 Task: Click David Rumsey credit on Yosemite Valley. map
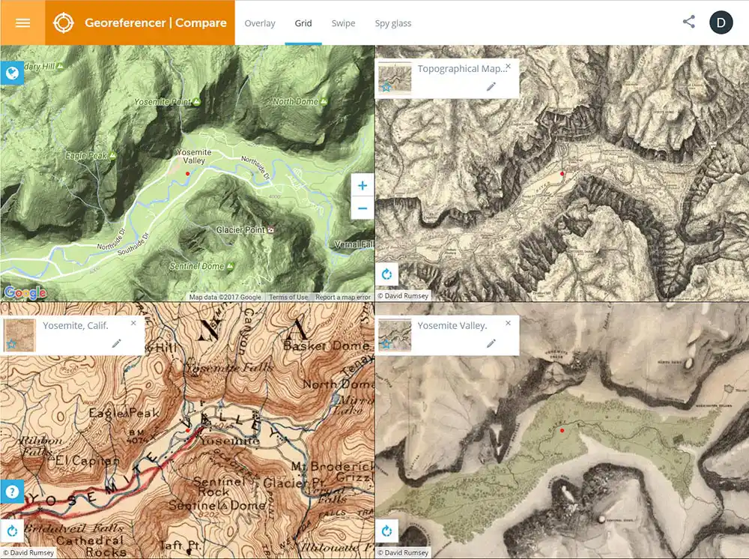(403, 553)
